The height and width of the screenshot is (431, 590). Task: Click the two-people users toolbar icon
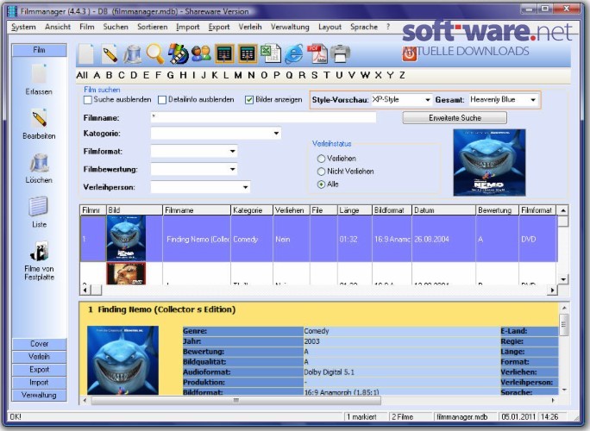coord(201,54)
